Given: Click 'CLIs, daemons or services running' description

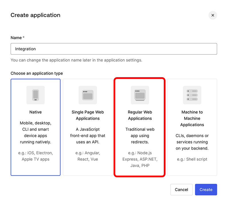Looking at the screenshot, I should (192, 142).
